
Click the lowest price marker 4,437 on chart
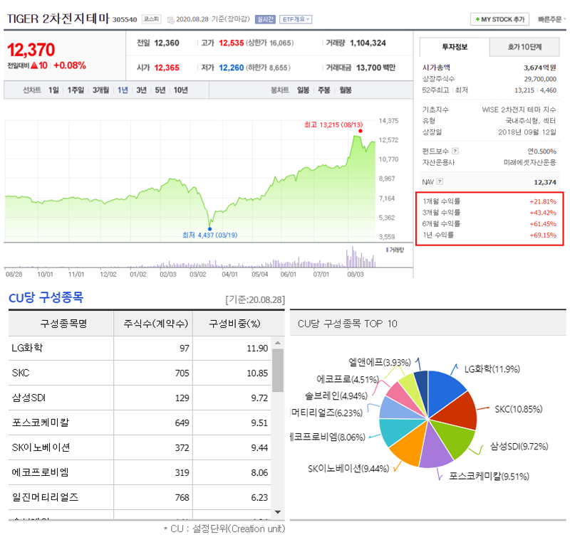coord(209,229)
